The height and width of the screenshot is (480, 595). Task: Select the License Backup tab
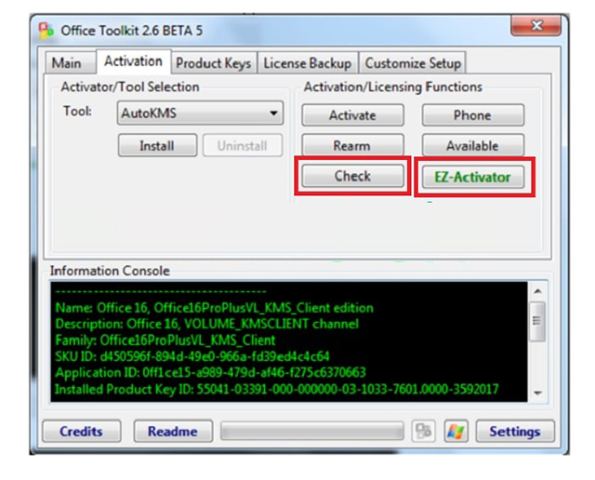[x=308, y=63]
